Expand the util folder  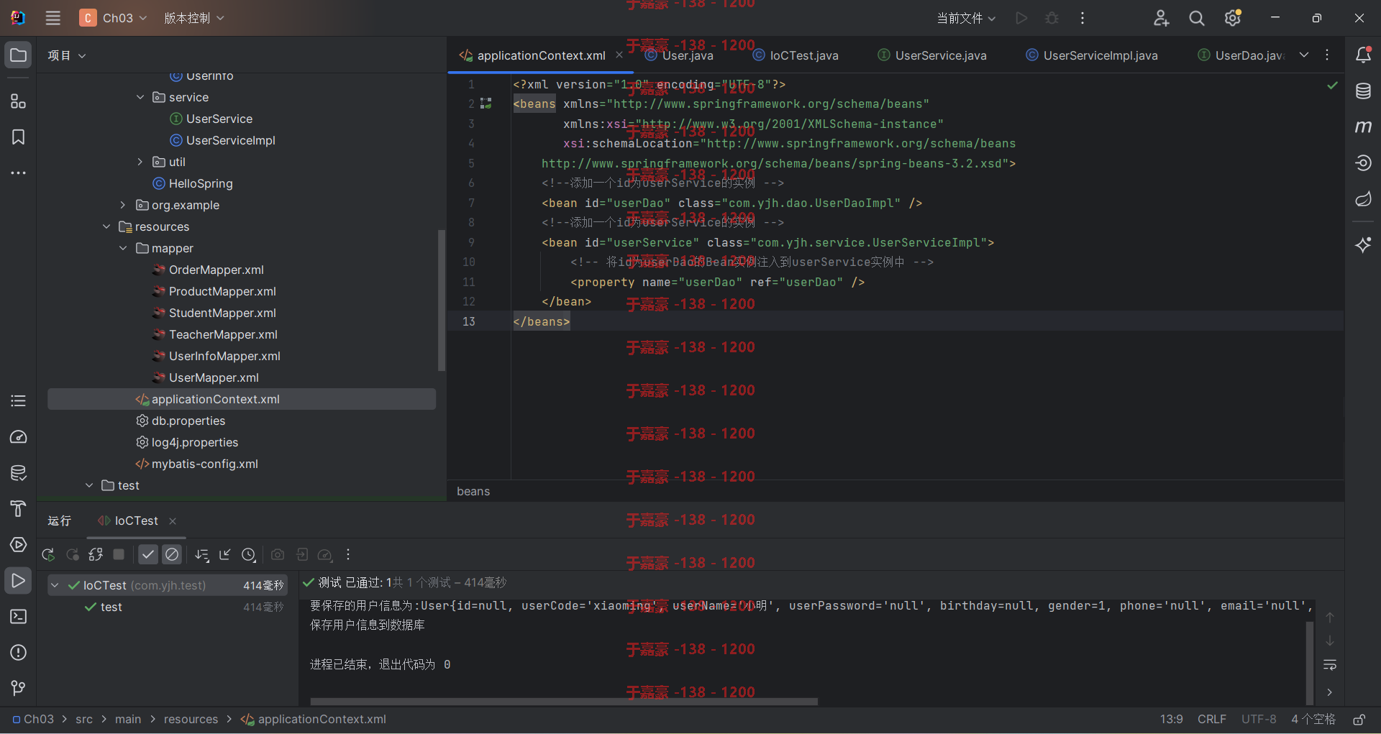tap(140, 162)
